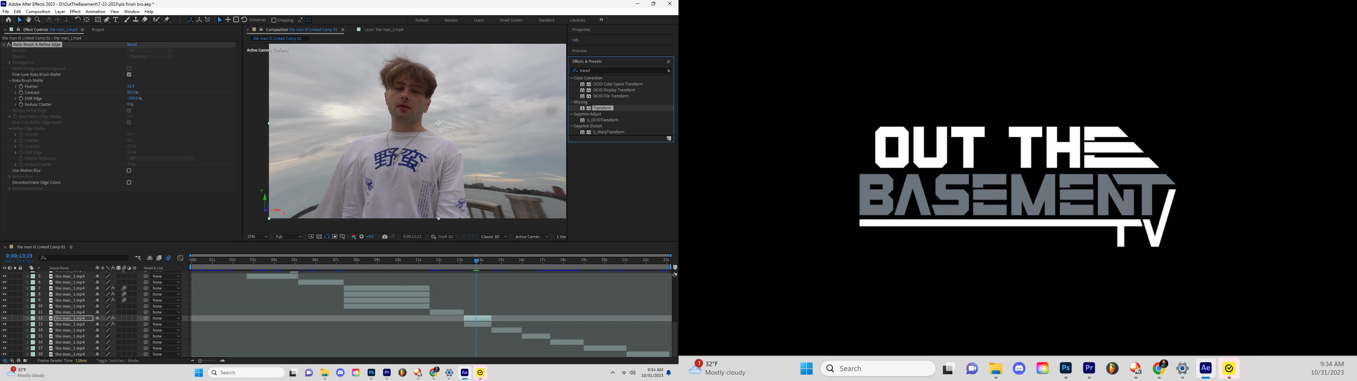Toggle the transparency grid icon
This screenshot has width=1357, height=381.
pyautogui.click(x=319, y=237)
